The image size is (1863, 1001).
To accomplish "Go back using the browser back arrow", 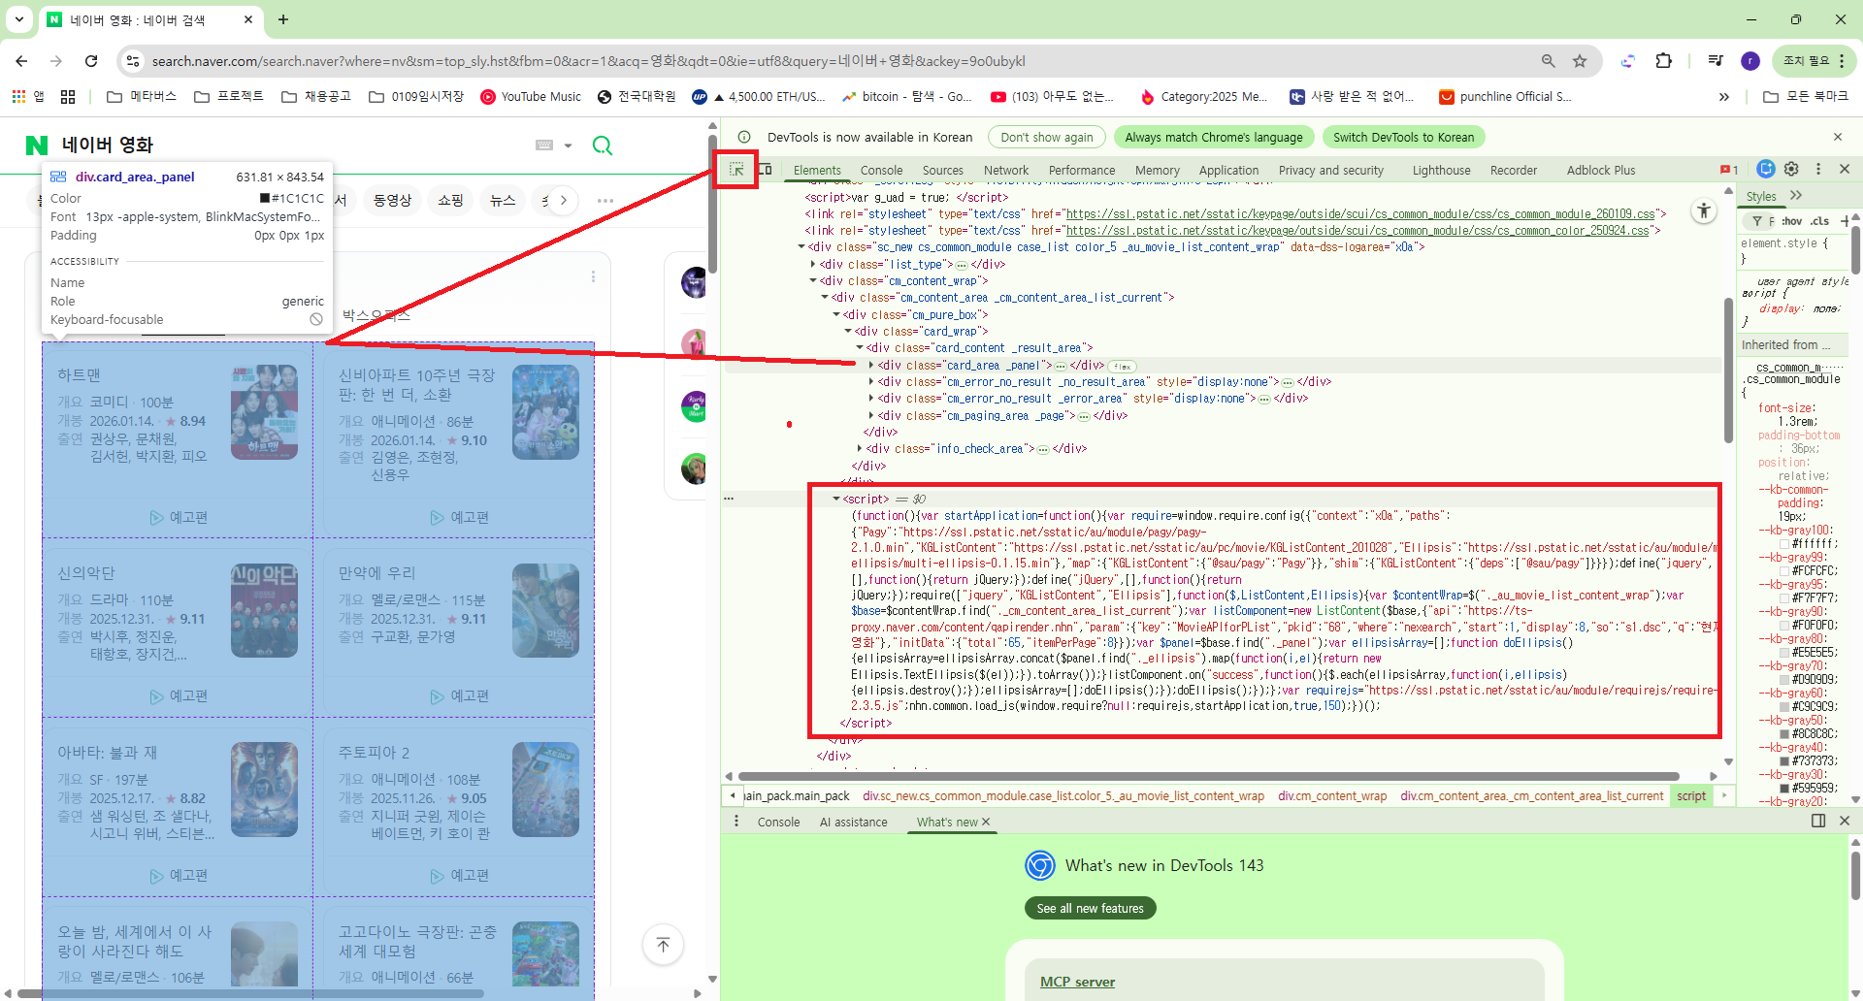I will point(21,61).
